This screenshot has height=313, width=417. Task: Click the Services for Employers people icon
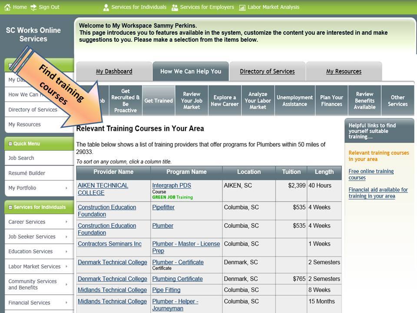coord(175,7)
